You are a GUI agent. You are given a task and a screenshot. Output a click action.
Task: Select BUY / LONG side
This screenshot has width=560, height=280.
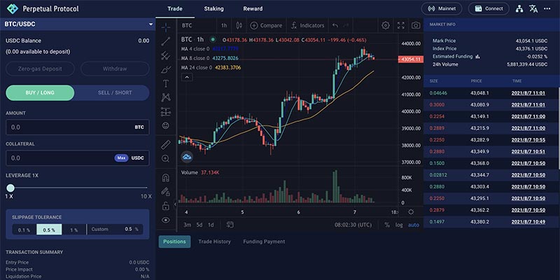(40, 92)
